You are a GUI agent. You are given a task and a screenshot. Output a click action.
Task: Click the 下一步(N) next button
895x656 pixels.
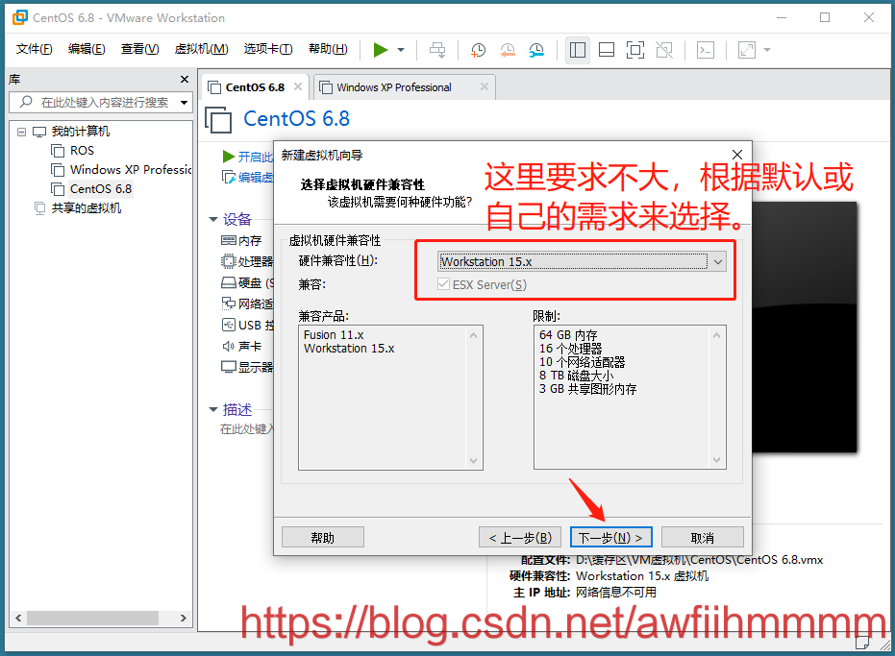pos(610,537)
